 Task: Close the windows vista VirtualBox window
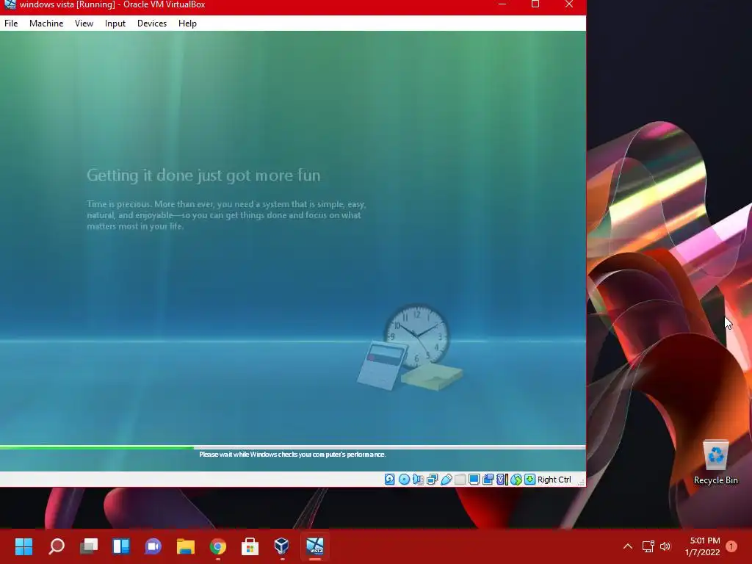click(x=569, y=4)
